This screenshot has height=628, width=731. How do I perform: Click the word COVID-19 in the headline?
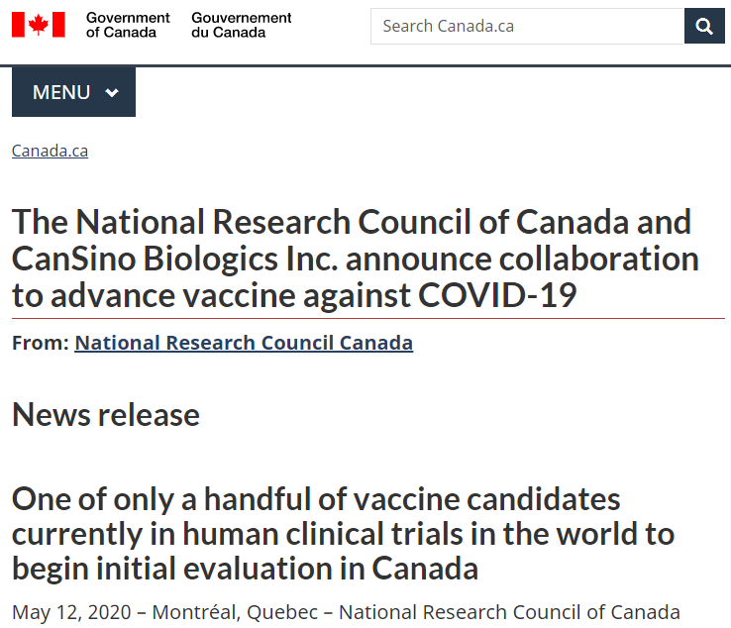click(x=497, y=295)
